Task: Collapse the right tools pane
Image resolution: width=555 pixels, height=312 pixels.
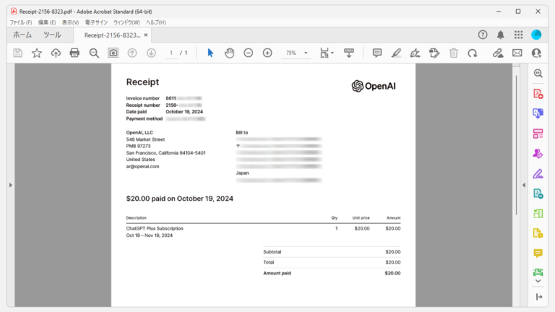Action: coord(523,186)
